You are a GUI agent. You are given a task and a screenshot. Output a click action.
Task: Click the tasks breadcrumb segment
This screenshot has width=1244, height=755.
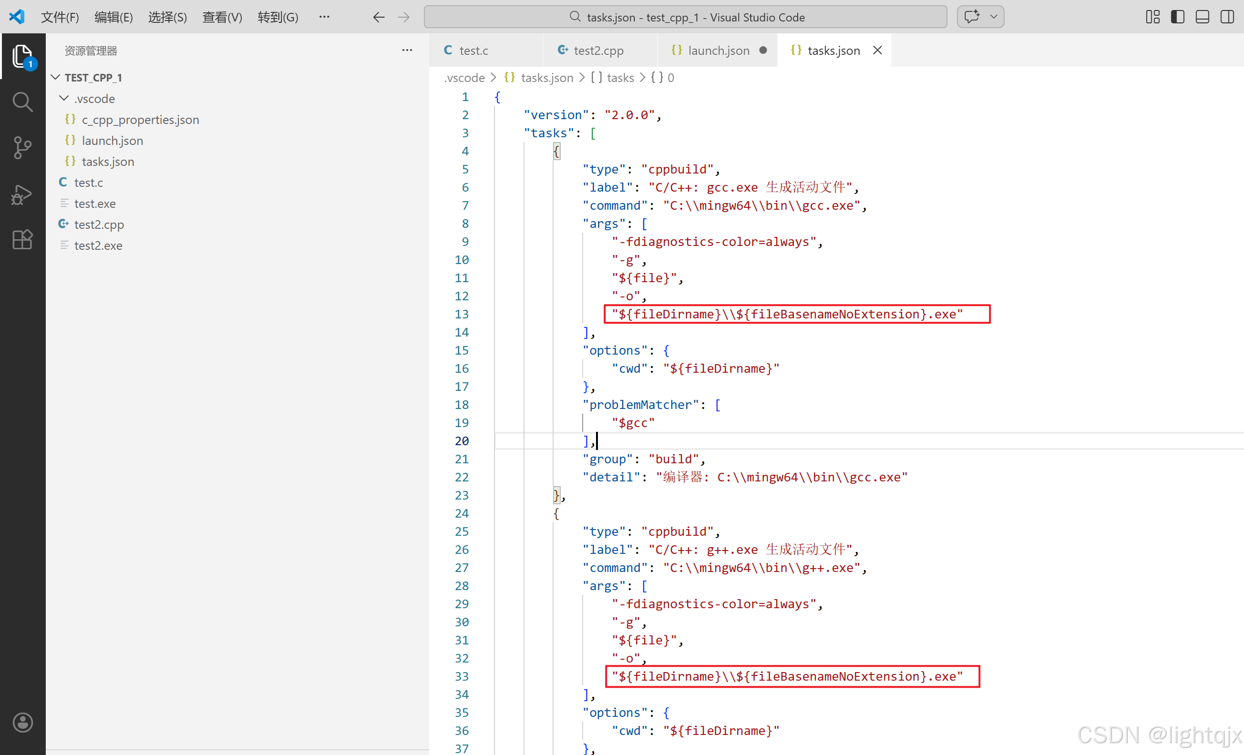pyautogui.click(x=620, y=78)
